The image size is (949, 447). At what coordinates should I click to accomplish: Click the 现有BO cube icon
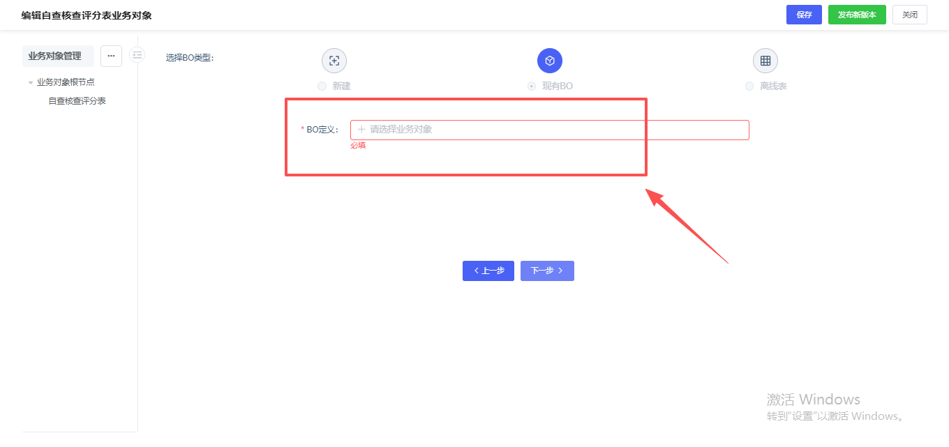pyautogui.click(x=550, y=61)
